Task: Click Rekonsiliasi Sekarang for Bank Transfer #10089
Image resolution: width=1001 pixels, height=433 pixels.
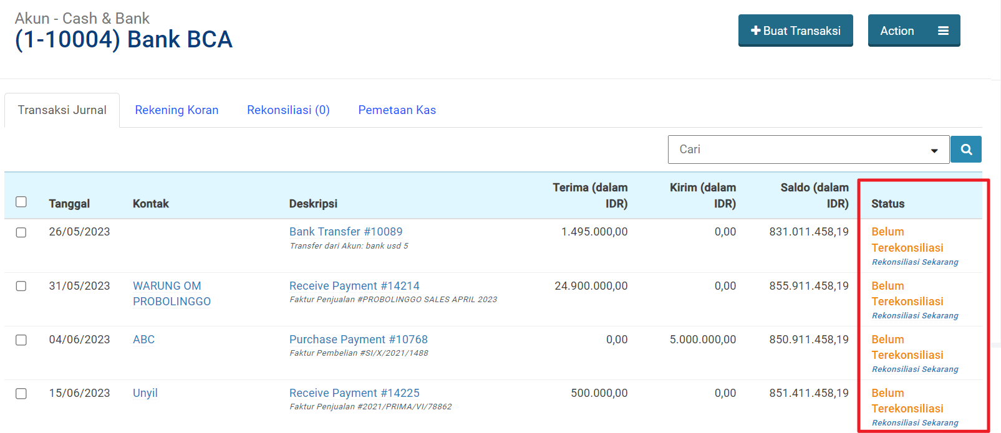Action: (915, 262)
